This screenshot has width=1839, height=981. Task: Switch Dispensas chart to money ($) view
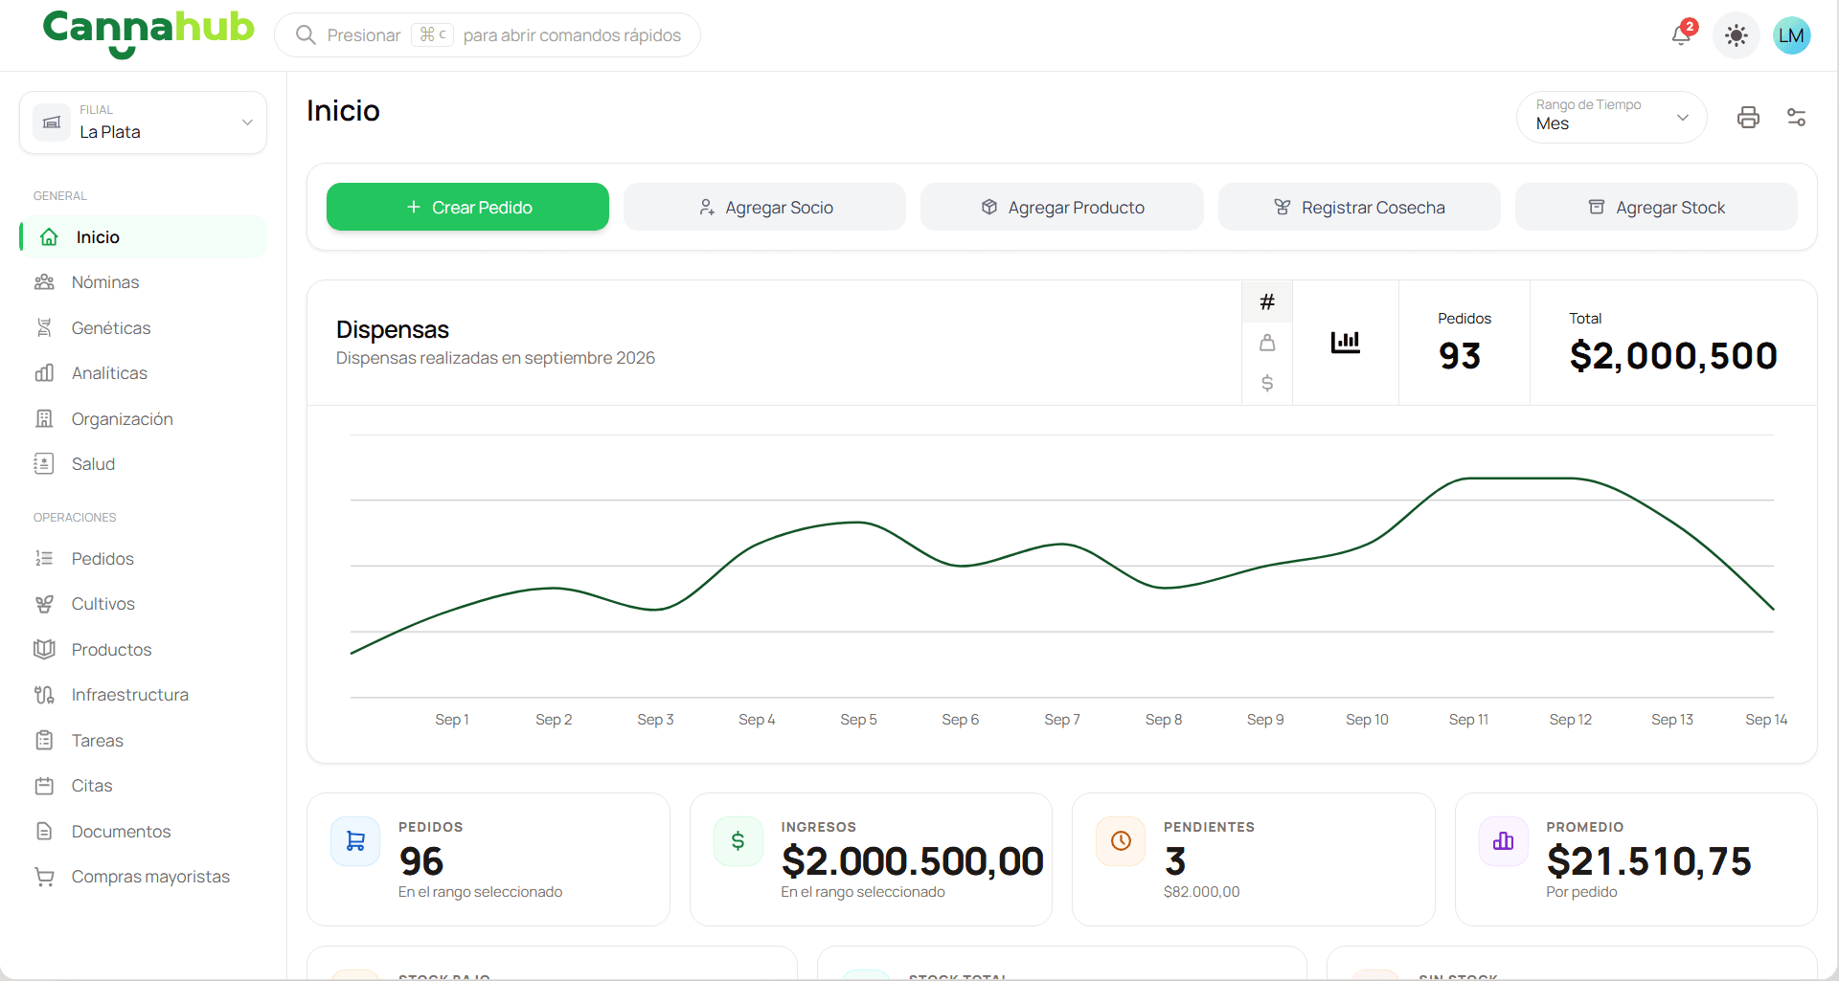[1267, 384]
